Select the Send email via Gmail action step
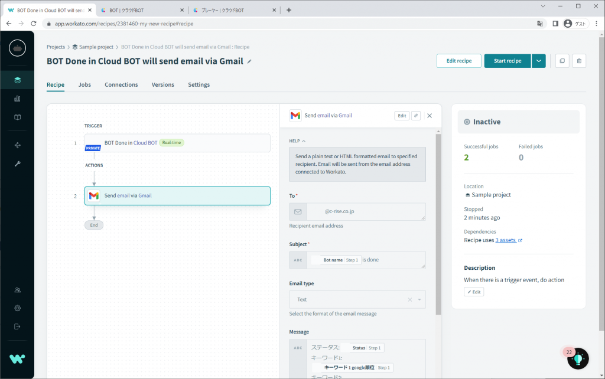This screenshot has width=605, height=379. coord(177,196)
